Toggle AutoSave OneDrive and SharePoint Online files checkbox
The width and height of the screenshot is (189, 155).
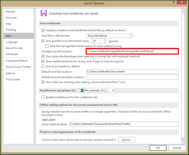[x=43, y=30]
